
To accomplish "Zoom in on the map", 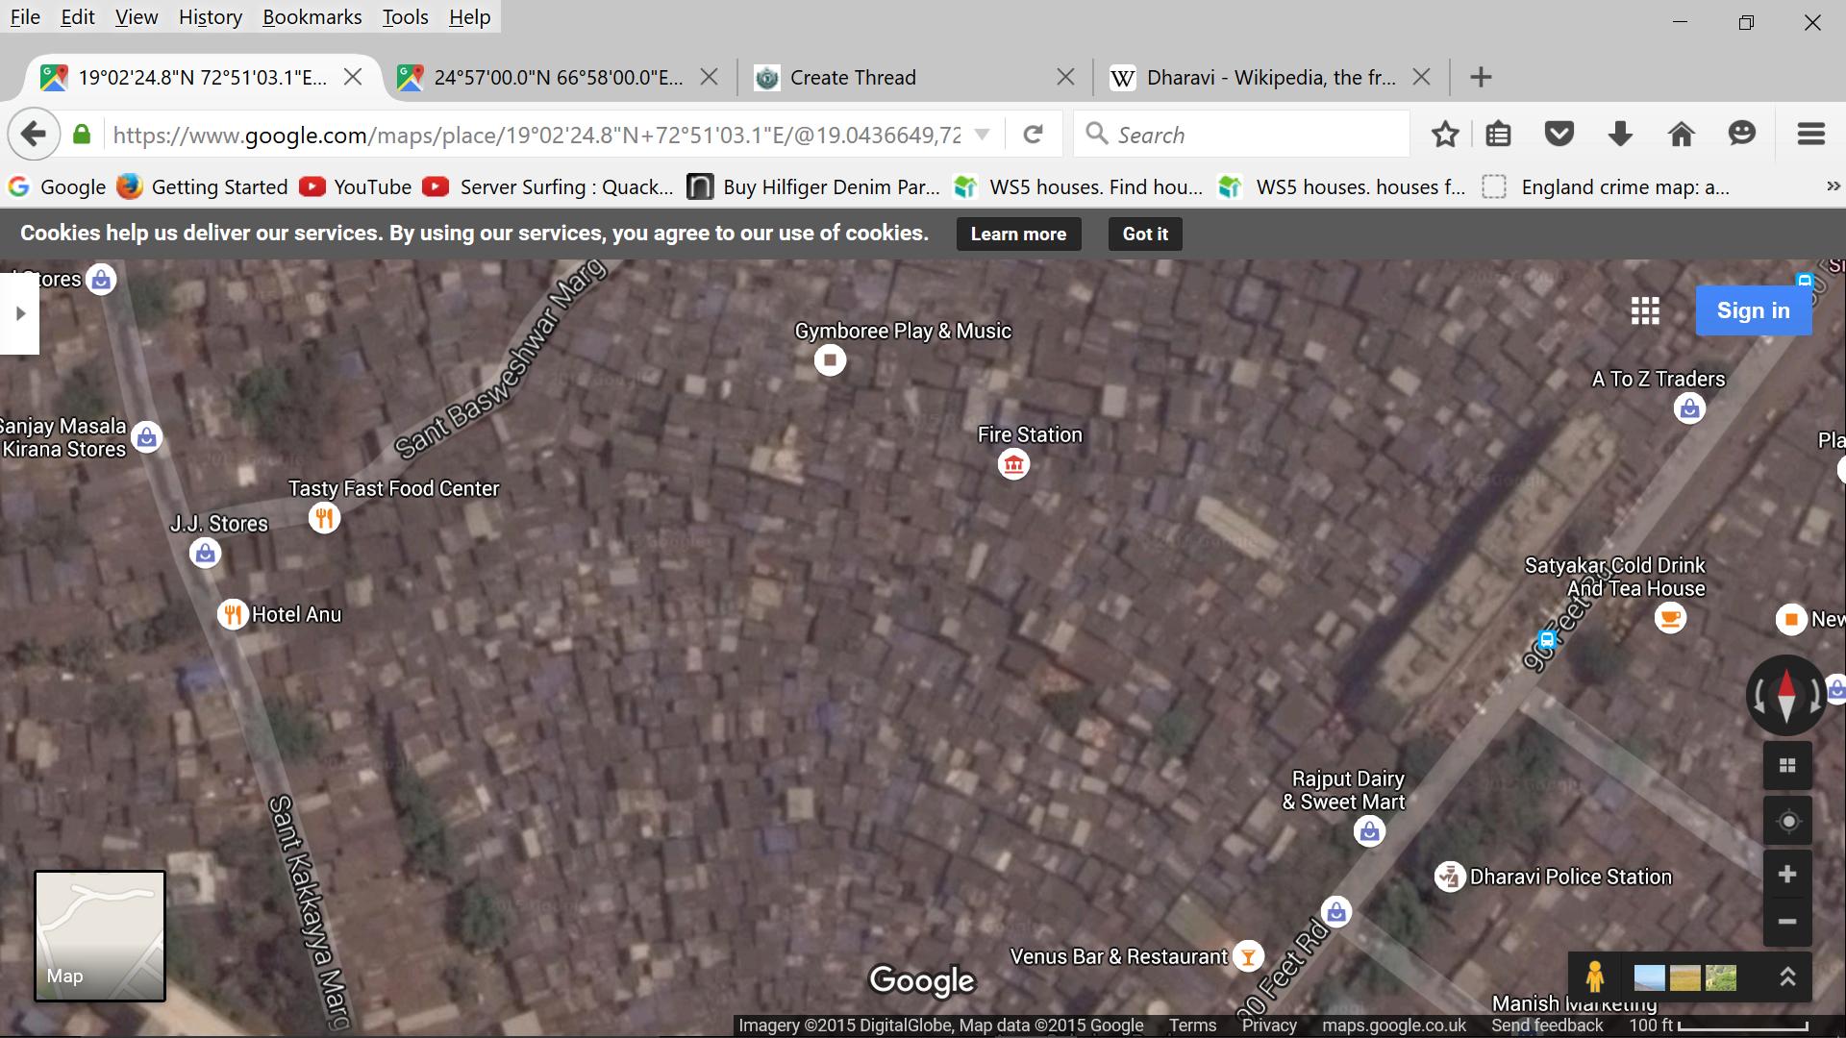I will [x=1787, y=875].
